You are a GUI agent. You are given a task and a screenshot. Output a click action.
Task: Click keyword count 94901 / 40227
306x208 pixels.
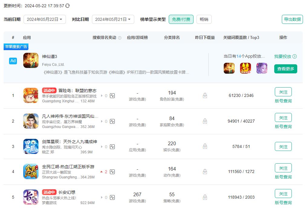point(241,121)
